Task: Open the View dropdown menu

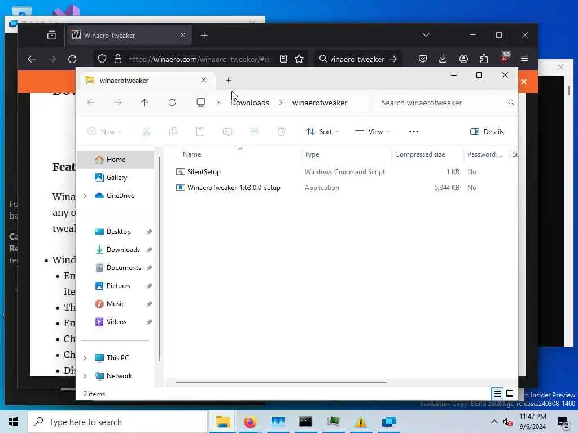Action: click(x=373, y=132)
